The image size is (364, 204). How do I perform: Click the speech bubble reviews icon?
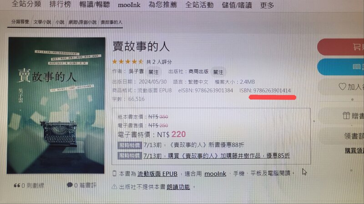70,185
